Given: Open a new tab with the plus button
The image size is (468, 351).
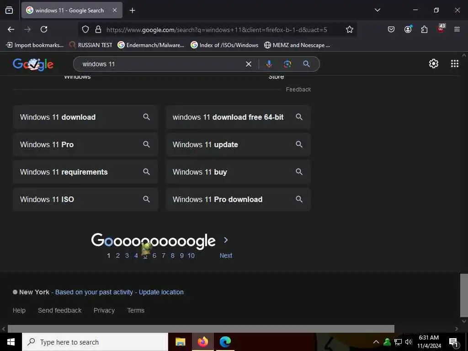Looking at the screenshot, I should tap(132, 11).
